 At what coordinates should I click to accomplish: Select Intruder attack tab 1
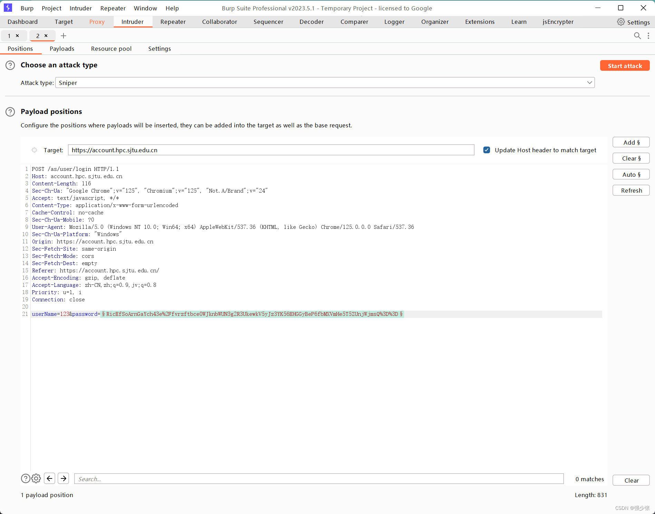click(x=9, y=36)
